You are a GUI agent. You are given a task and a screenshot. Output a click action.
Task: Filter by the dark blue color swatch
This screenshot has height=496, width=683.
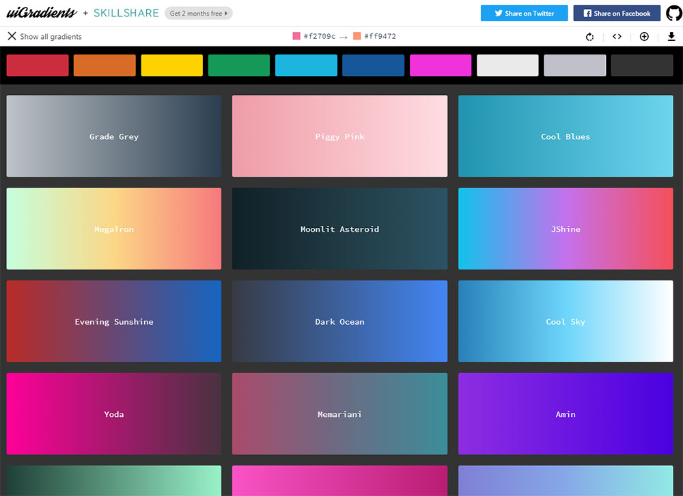pyautogui.click(x=374, y=65)
